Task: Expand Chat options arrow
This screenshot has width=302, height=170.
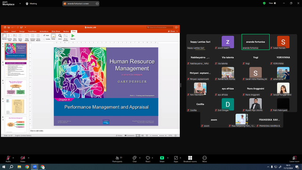Action: [x=140, y=158]
